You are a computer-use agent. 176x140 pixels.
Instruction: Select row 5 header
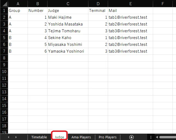[x=4, y=38]
